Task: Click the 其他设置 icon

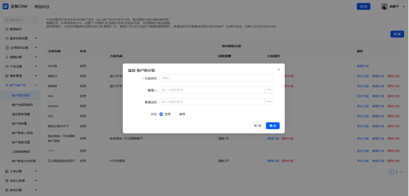Action: point(7,190)
